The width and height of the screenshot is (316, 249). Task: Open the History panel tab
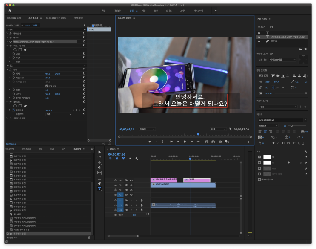point(77,149)
